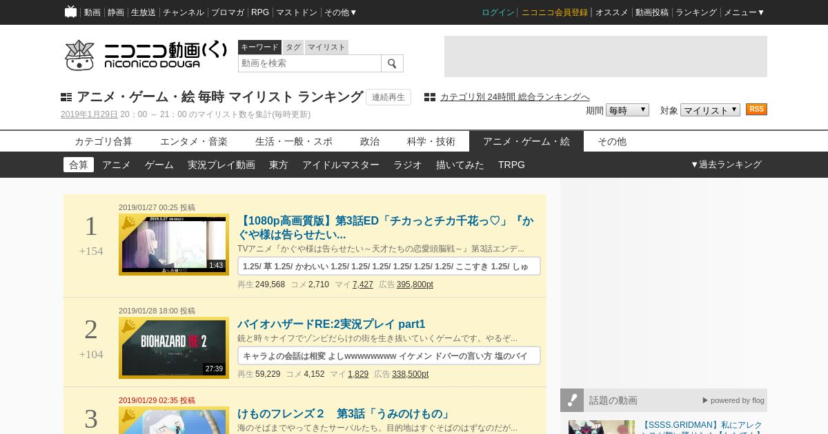Switch to その他 category tab

[612, 141]
